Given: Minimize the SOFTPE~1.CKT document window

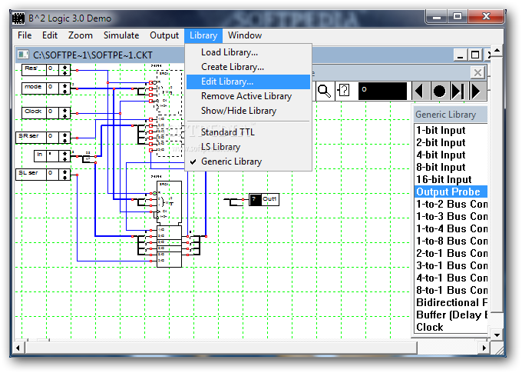Looking at the screenshot, I should (x=461, y=55).
